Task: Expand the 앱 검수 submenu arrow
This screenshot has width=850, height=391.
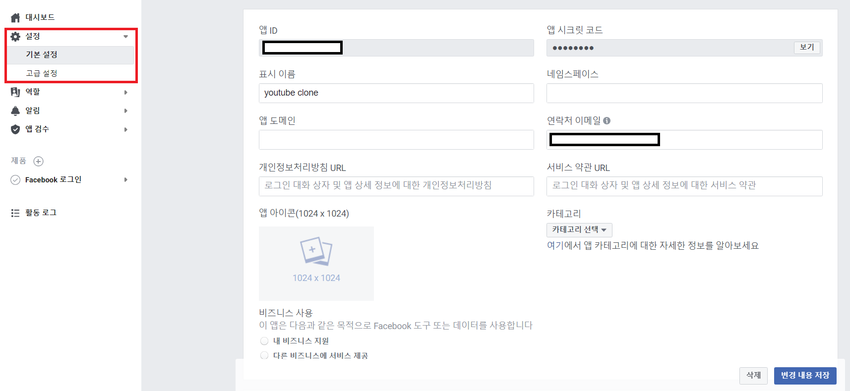Action: click(126, 130)
